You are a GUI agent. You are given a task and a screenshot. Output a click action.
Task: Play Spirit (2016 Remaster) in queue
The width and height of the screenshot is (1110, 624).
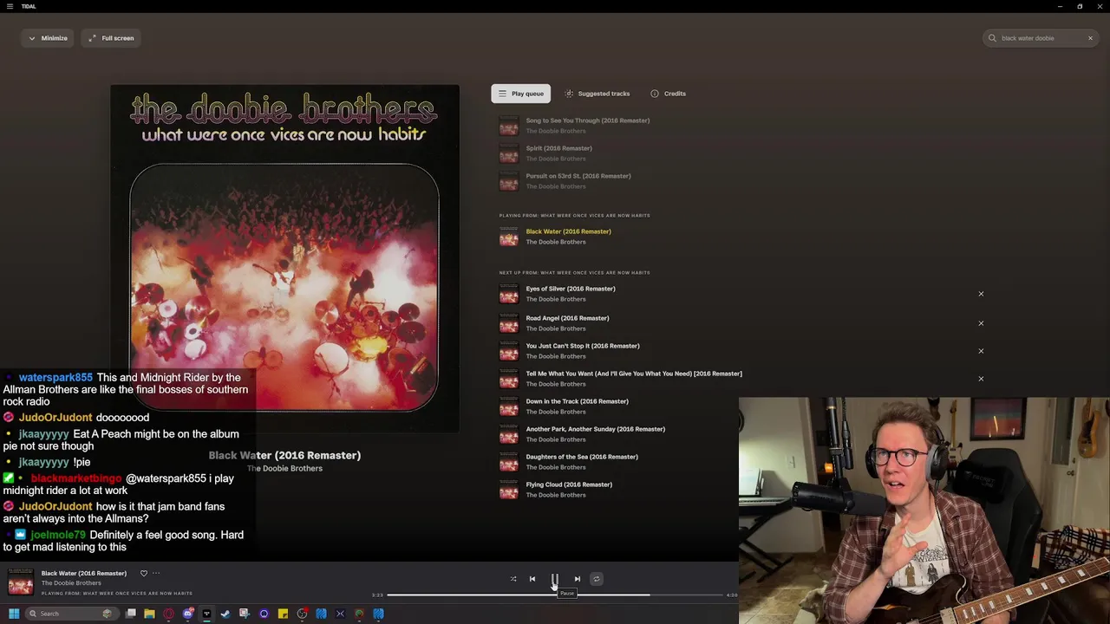pos(558,148)
